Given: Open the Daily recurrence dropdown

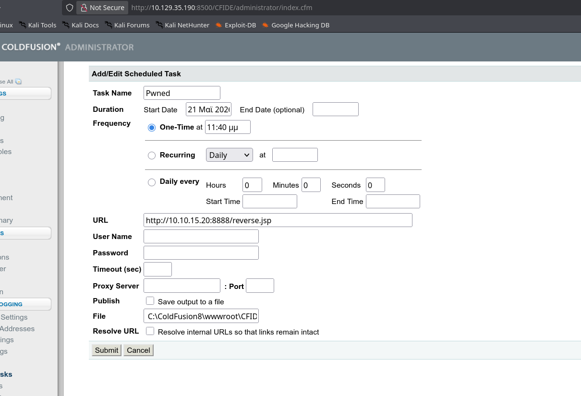Looking at the screenshot, I should [x=230, y=155].
